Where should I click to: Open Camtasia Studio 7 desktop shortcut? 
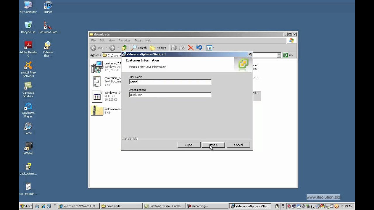coord(28,89)
